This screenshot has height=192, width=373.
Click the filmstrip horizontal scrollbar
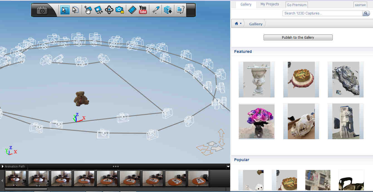(26, 189)
